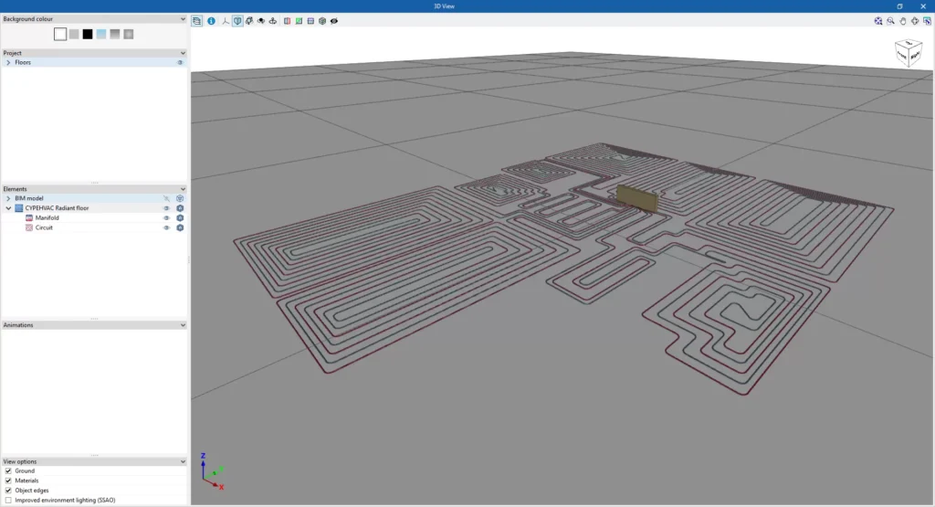Close the 3D View window
Image resolution: width=935 pixels, height=507 pixels.
923,6
